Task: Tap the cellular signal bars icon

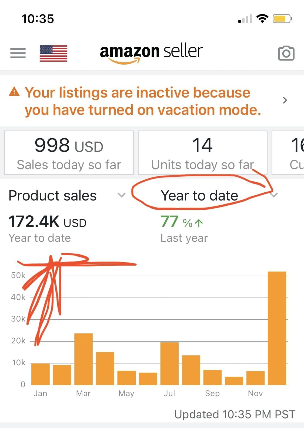Action: [x=245, y=19]
